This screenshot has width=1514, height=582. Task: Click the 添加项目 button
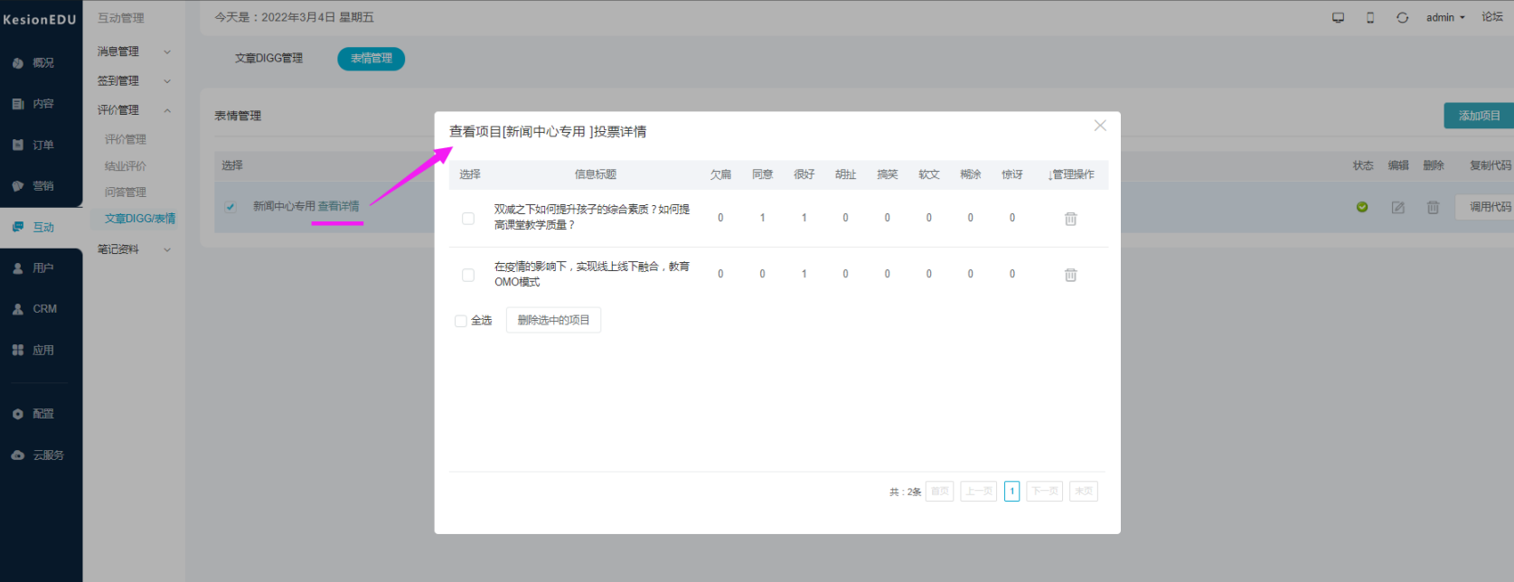point(1479,116)
